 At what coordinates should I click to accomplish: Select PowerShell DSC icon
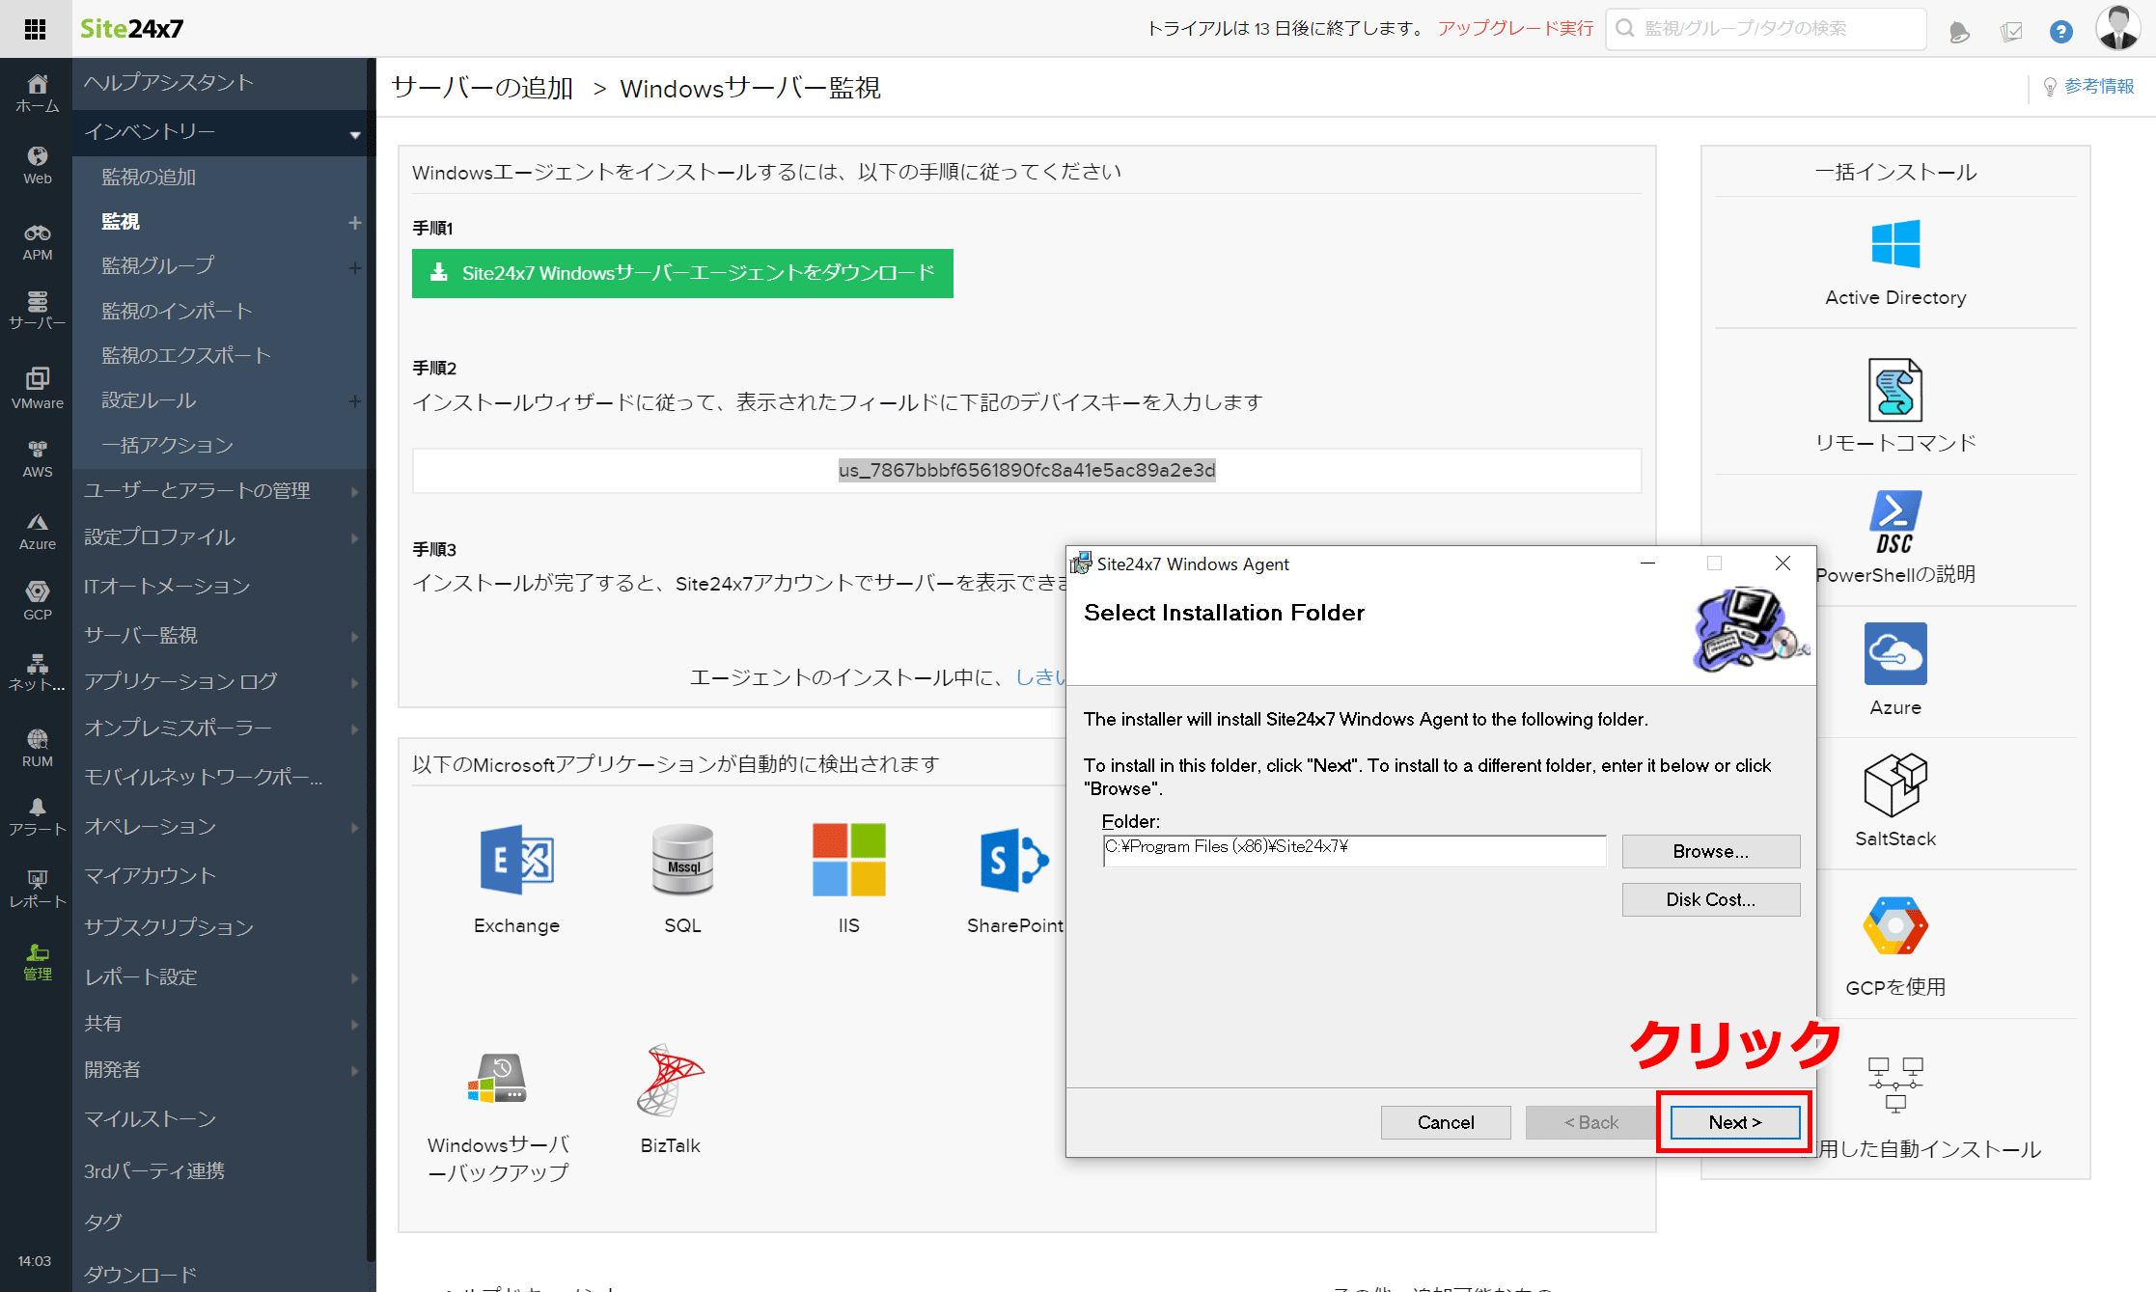coord(1895,522)
